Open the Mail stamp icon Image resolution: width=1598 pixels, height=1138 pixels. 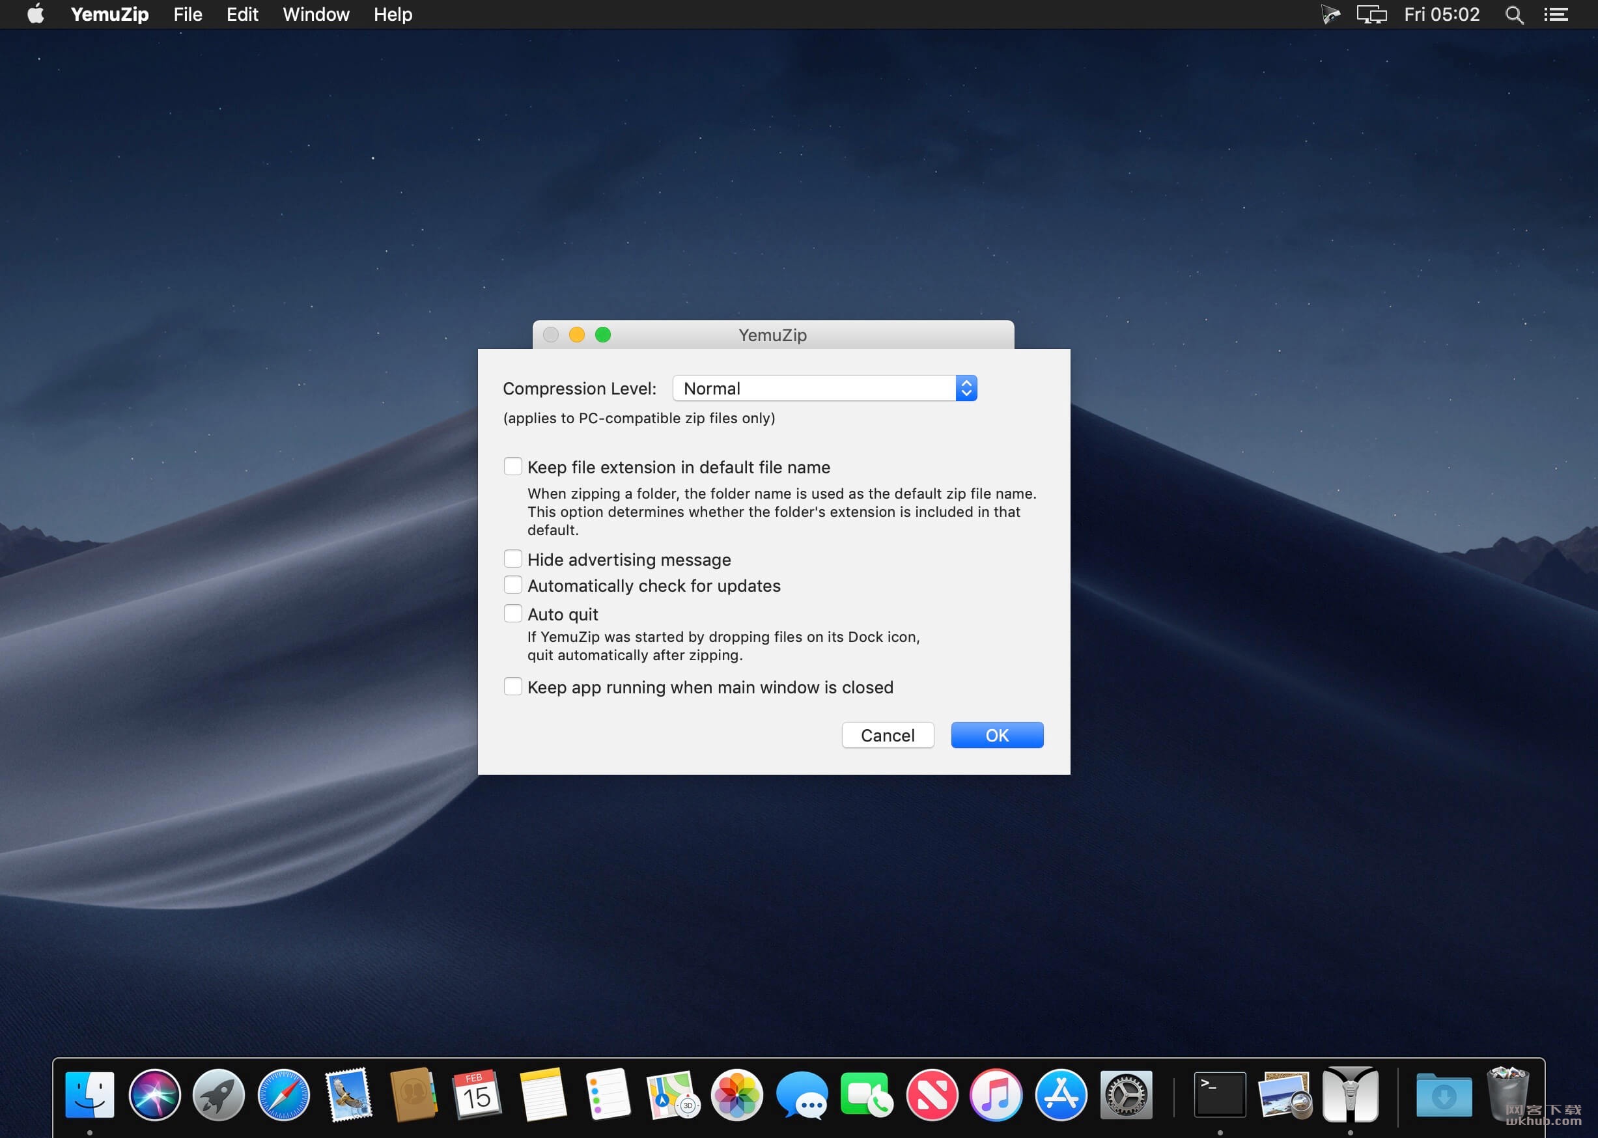348,1094
